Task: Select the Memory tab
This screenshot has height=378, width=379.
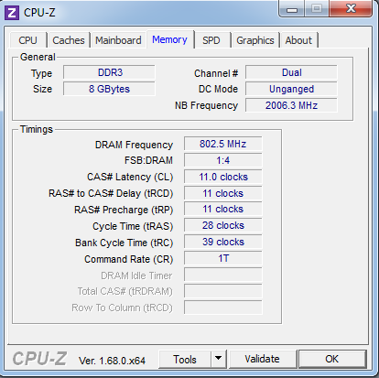Action: tap(170, 39)
